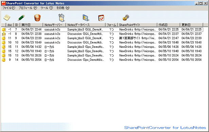
Task: Sort by the SharePointサイト column header
Action: (137, 25)
